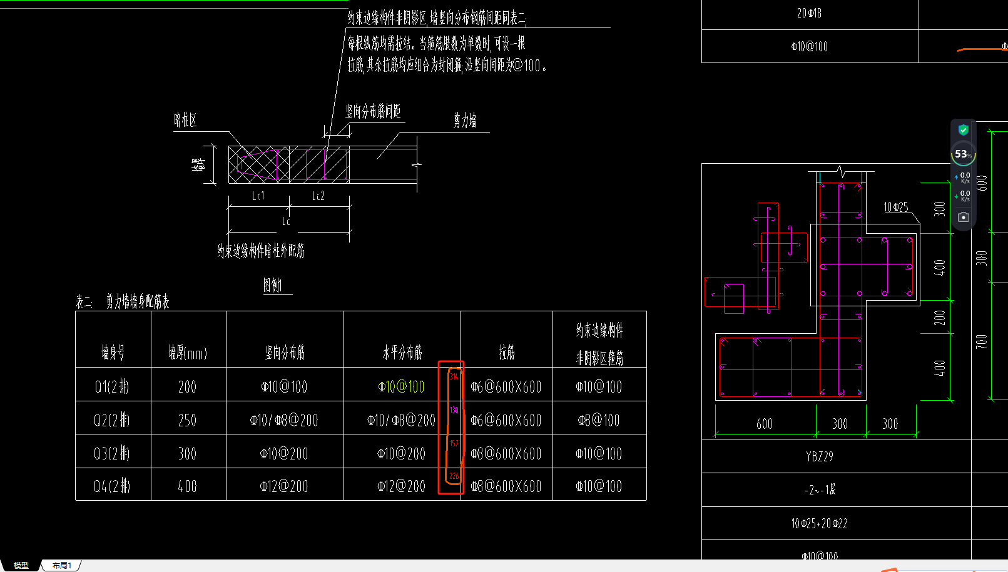The image size is (1008, 572).
Task: Select Φ8@100 stirrup in Q2 row
Action: (x=599, y=420)
